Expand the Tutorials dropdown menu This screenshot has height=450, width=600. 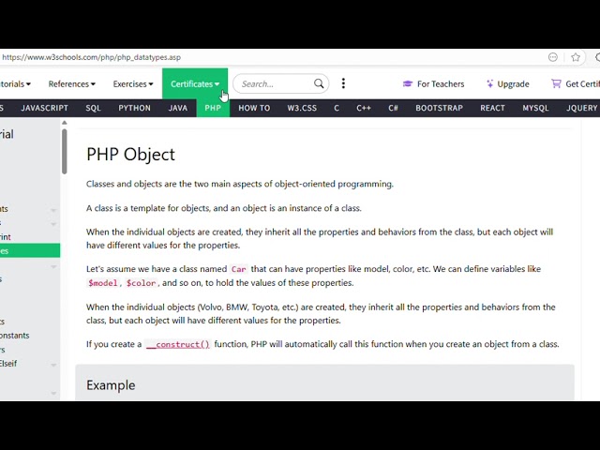tap(15, 83)
